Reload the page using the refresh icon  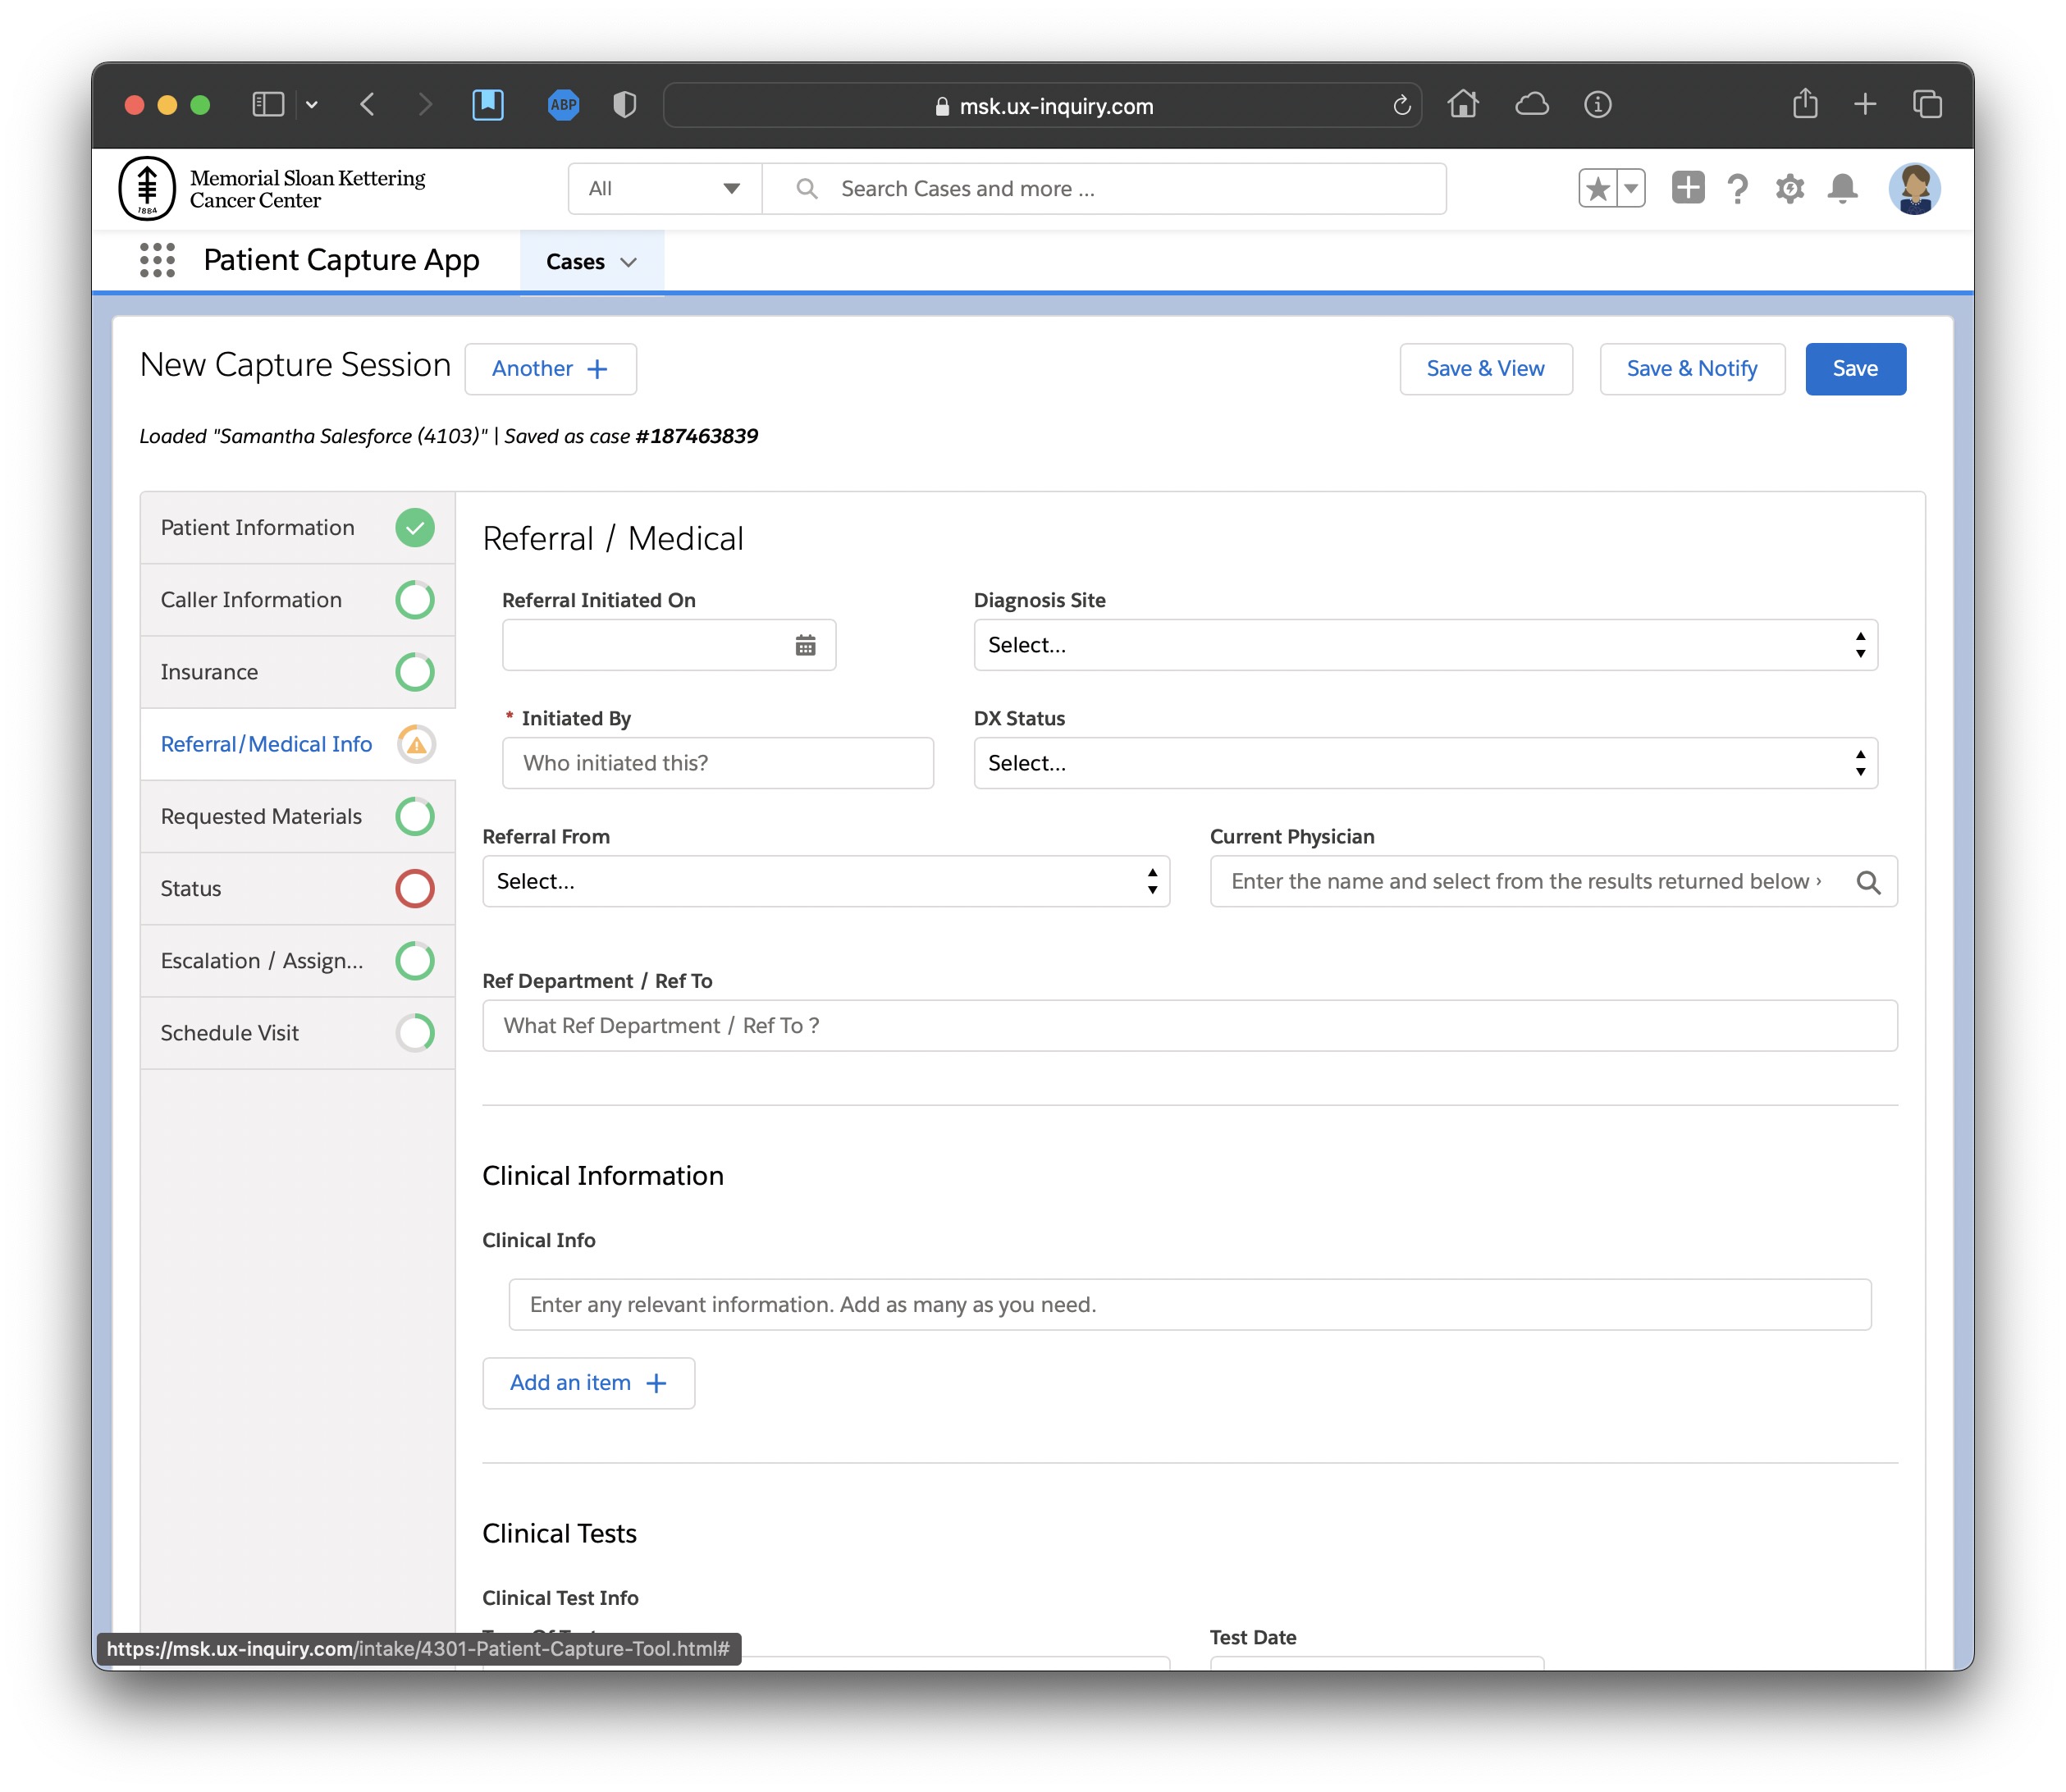click(1402, 106)
